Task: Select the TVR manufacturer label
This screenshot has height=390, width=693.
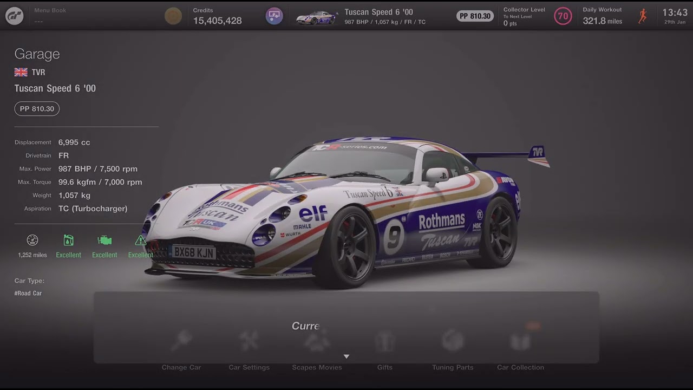Action: (38, 72)
